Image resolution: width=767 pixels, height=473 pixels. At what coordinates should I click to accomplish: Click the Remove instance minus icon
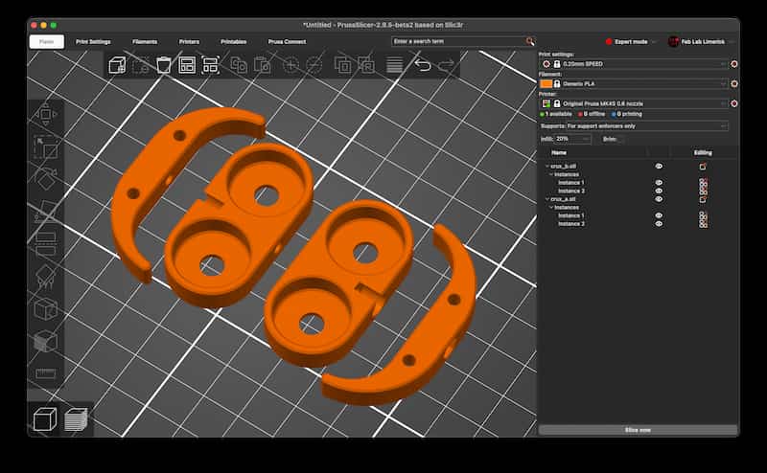coord(314,64)
